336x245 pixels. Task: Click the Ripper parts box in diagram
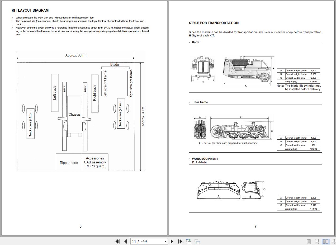(x=69, y=163)
